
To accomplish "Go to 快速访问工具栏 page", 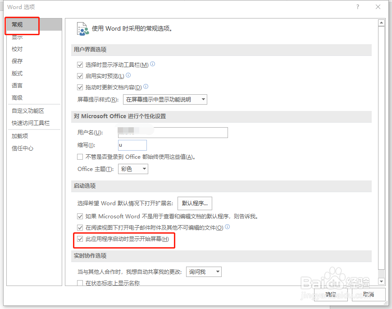I will [x=31, y=123].
